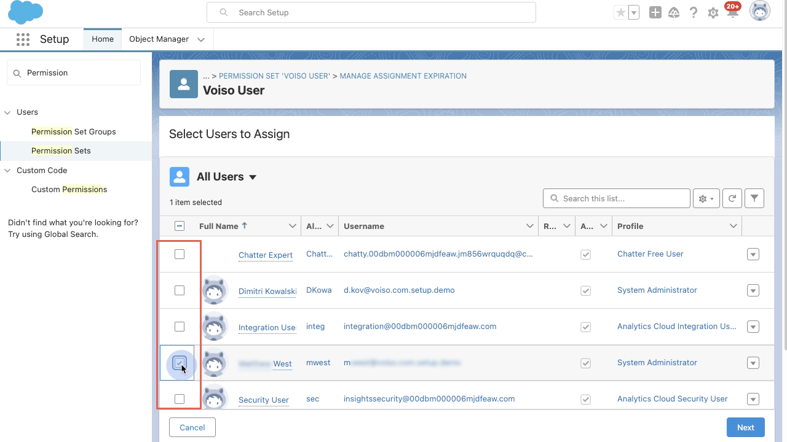Click Active checkbox in Dimitri Kowalski row
The width and height of the screenshot is (787, 442).
(585, 290)
